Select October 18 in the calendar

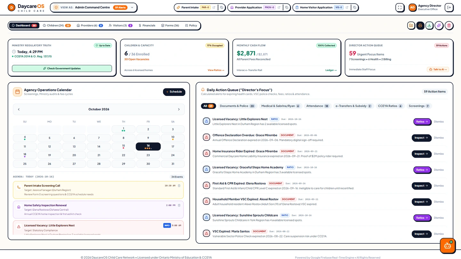(x=25, y=155)
